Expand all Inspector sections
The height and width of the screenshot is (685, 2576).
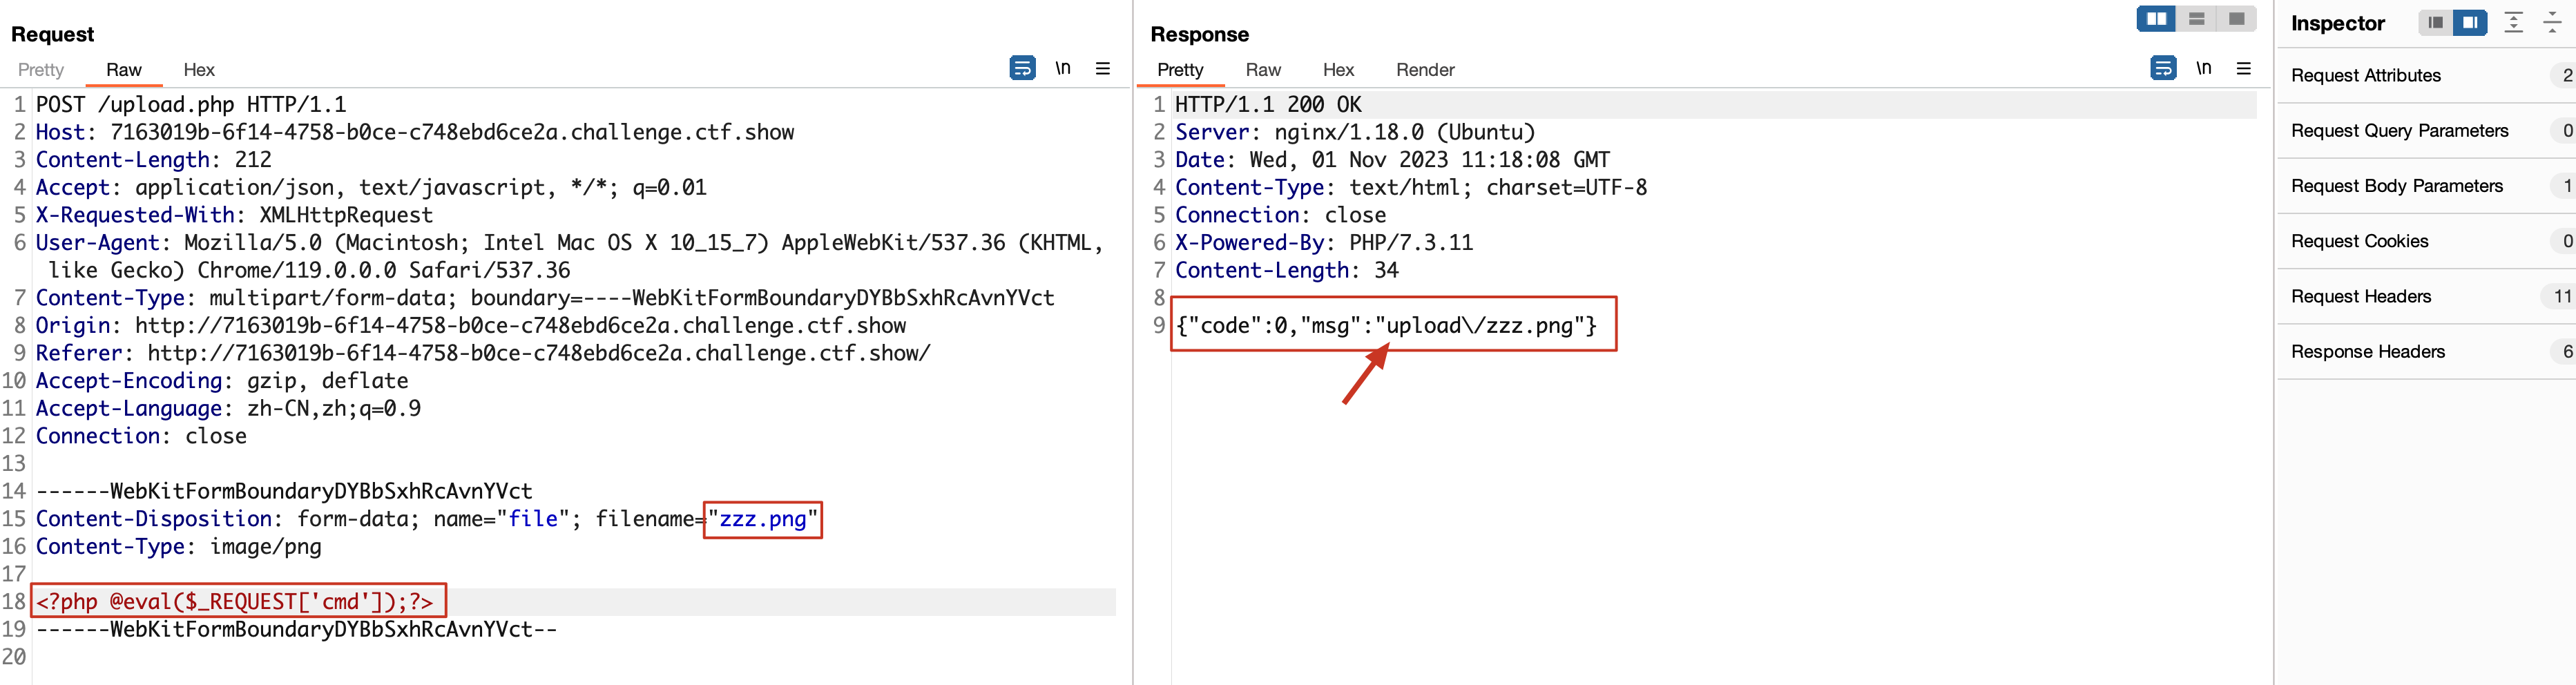tap(2513, 22)
